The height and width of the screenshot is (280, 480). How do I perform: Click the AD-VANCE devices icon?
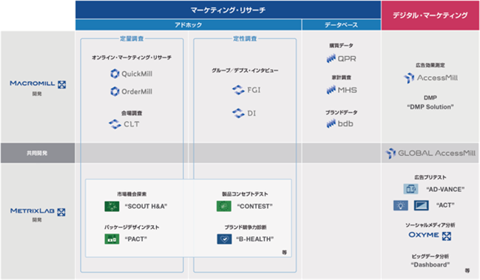point(410,189)
